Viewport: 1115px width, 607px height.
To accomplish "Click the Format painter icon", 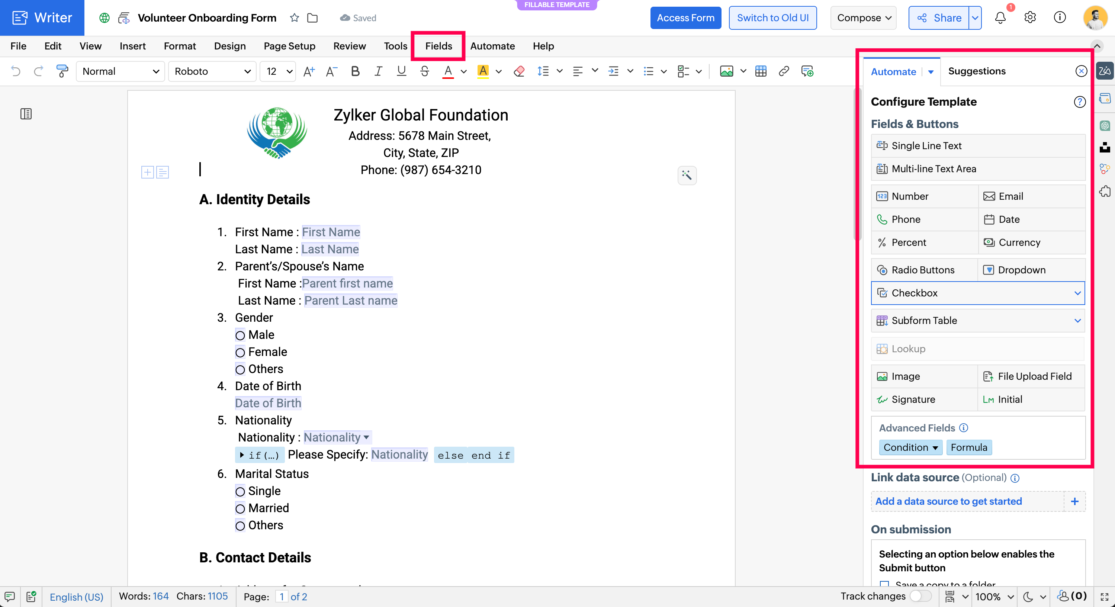I will coord(62,71).
